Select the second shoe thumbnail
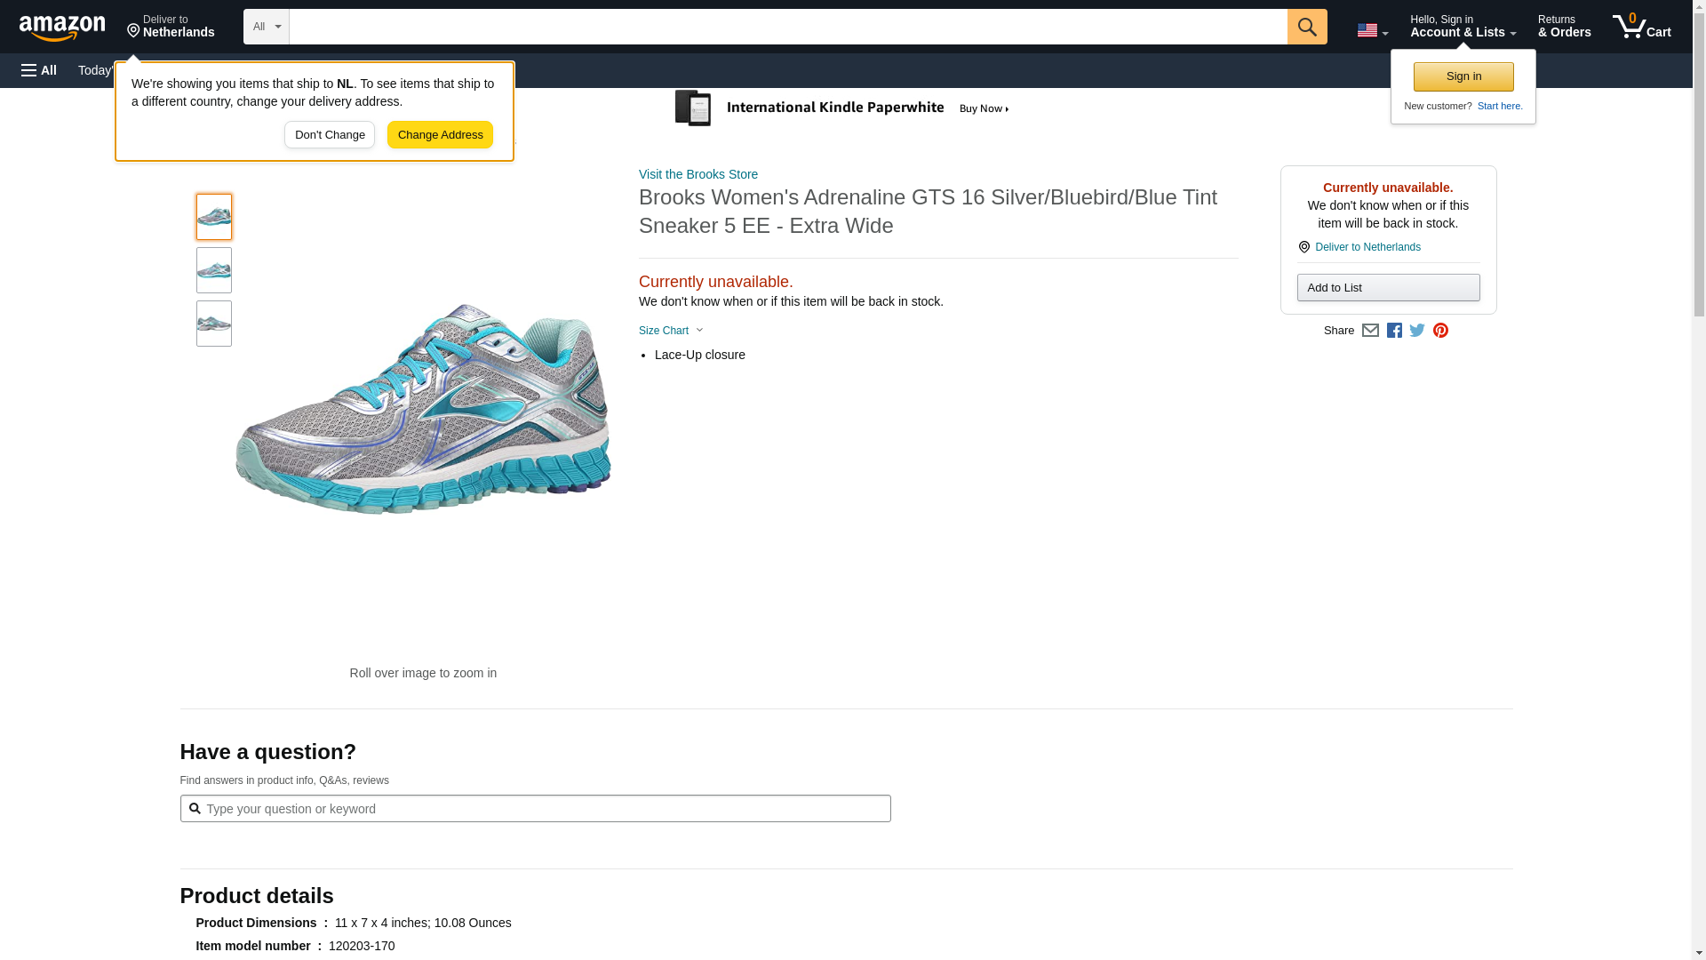This screenshot has height=960, width=1706. 214,270
